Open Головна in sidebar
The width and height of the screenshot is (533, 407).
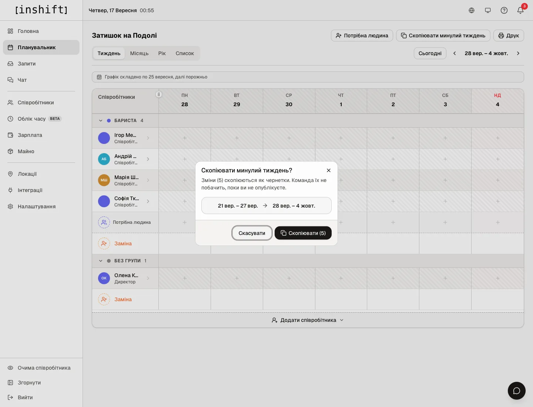pyautogui.click(x=41, y=31)
